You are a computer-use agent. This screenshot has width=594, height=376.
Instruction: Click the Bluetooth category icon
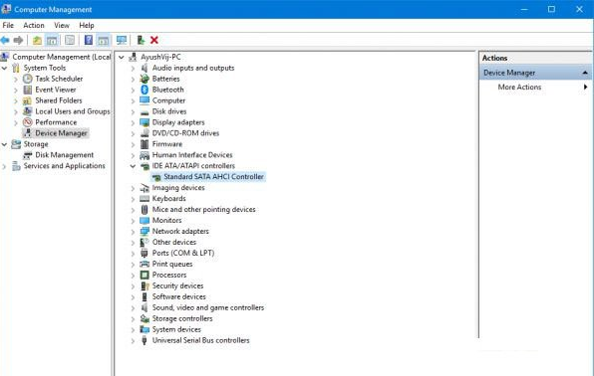145,90
